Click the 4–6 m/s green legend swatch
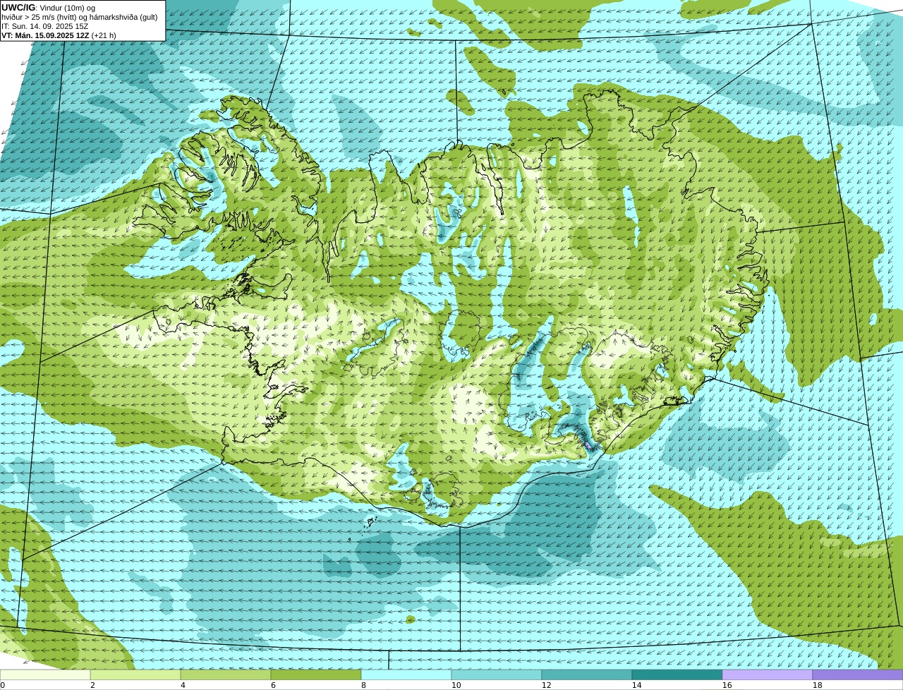Viewport: 903px width, 690px height. pyautogui.click(x=226, y=674)
